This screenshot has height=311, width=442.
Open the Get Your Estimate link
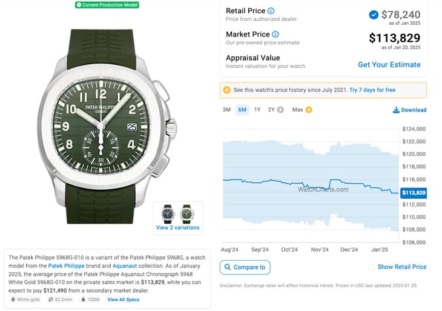(x=389, y=65)
